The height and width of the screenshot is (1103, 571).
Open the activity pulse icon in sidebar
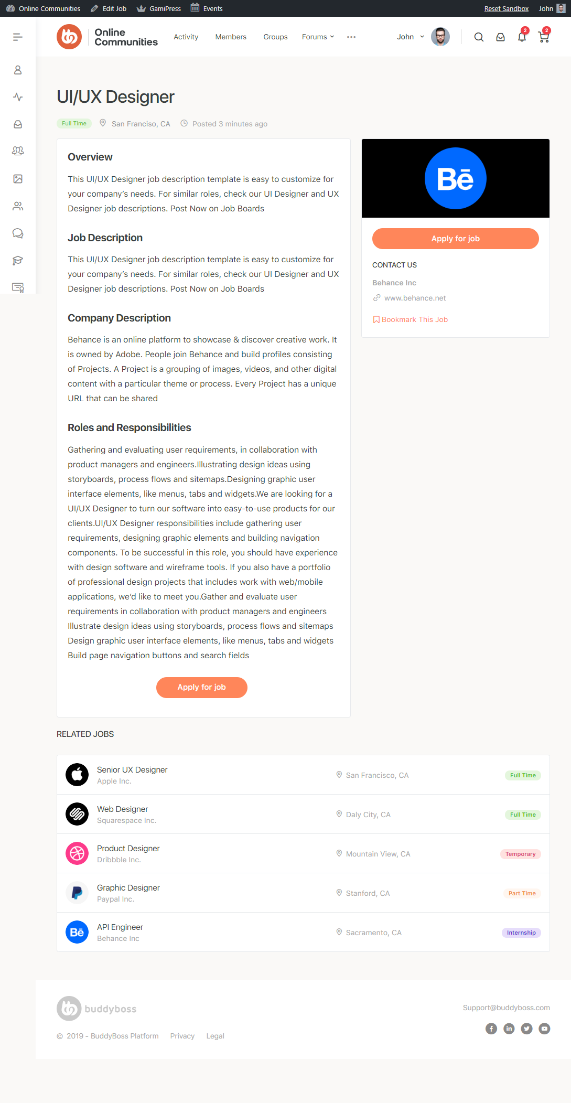point(18,97)
